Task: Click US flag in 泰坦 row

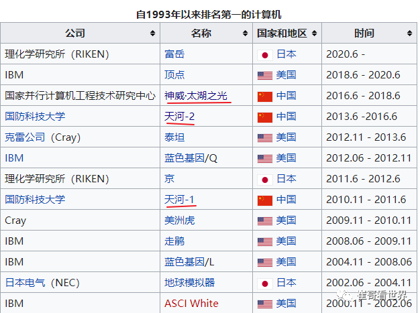Action: pos(265,138)
